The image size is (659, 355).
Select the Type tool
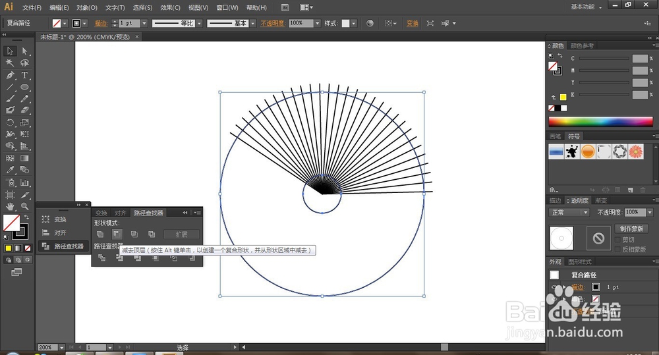point(24,75)
